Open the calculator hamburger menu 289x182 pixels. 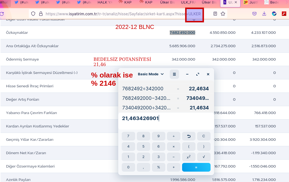174,74
